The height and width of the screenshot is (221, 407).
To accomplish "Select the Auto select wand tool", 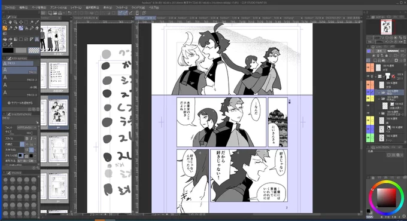I will tap(32, 22).
